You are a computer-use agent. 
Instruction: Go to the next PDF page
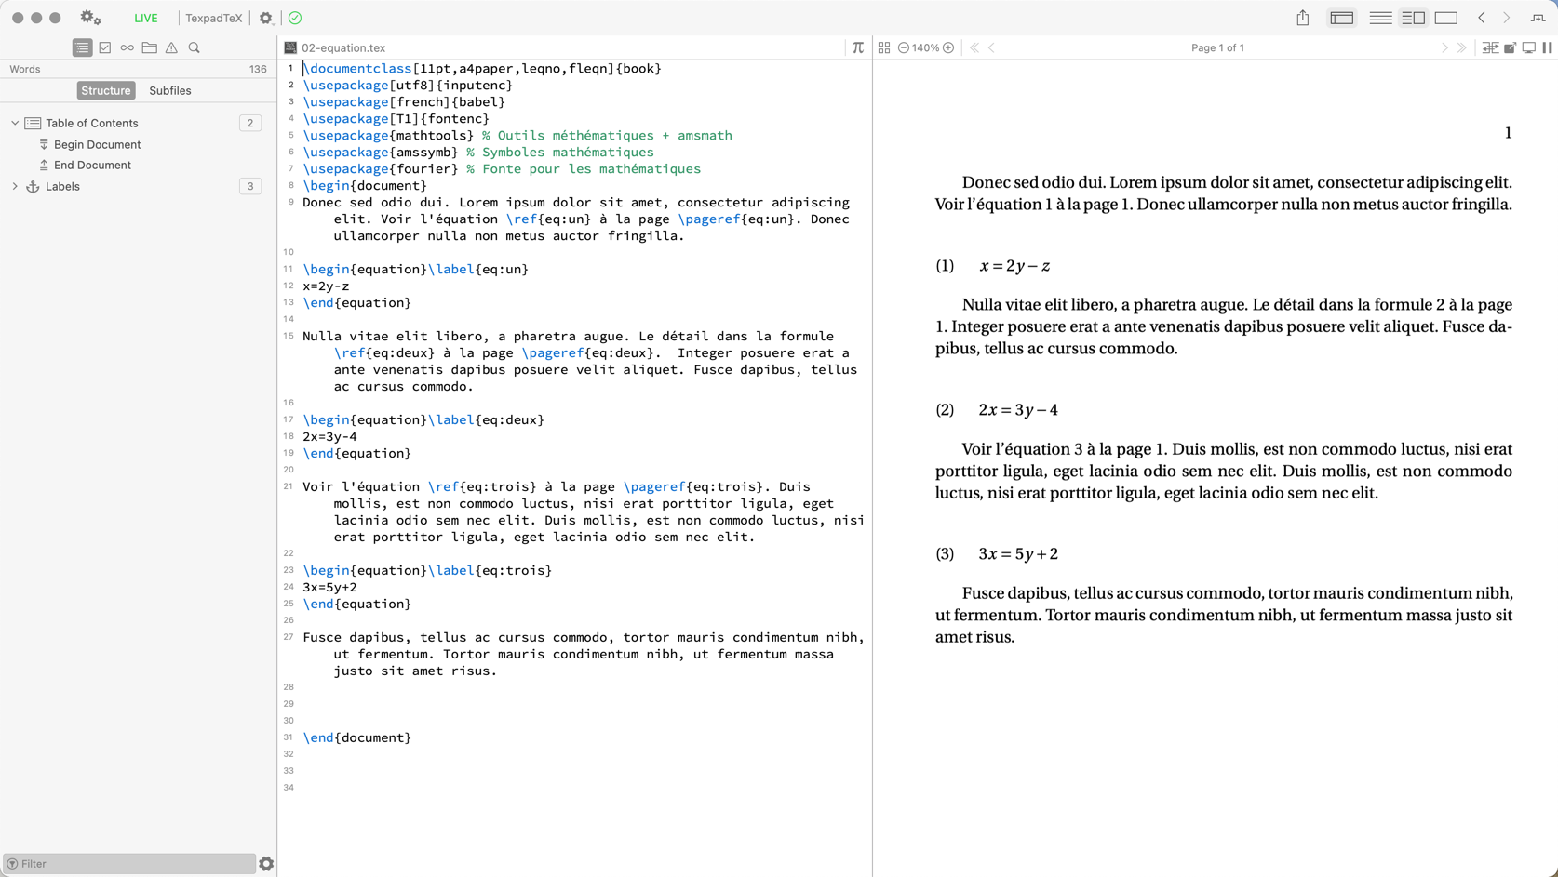point(1444,47)
